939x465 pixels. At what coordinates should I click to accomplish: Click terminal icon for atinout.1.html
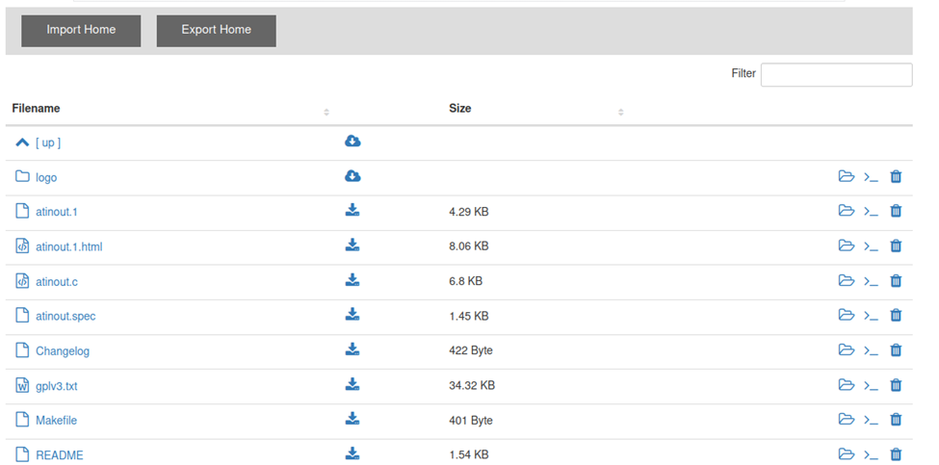(871, 245)
